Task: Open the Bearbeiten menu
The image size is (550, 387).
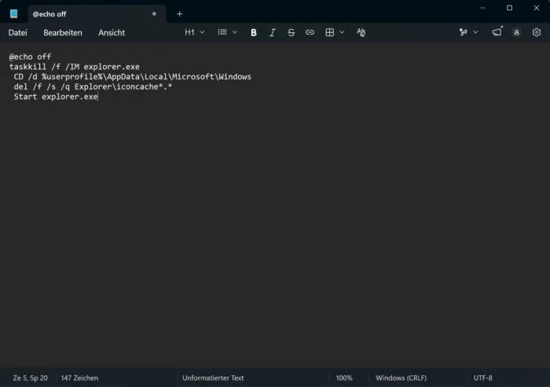Action: coord(63,33)
